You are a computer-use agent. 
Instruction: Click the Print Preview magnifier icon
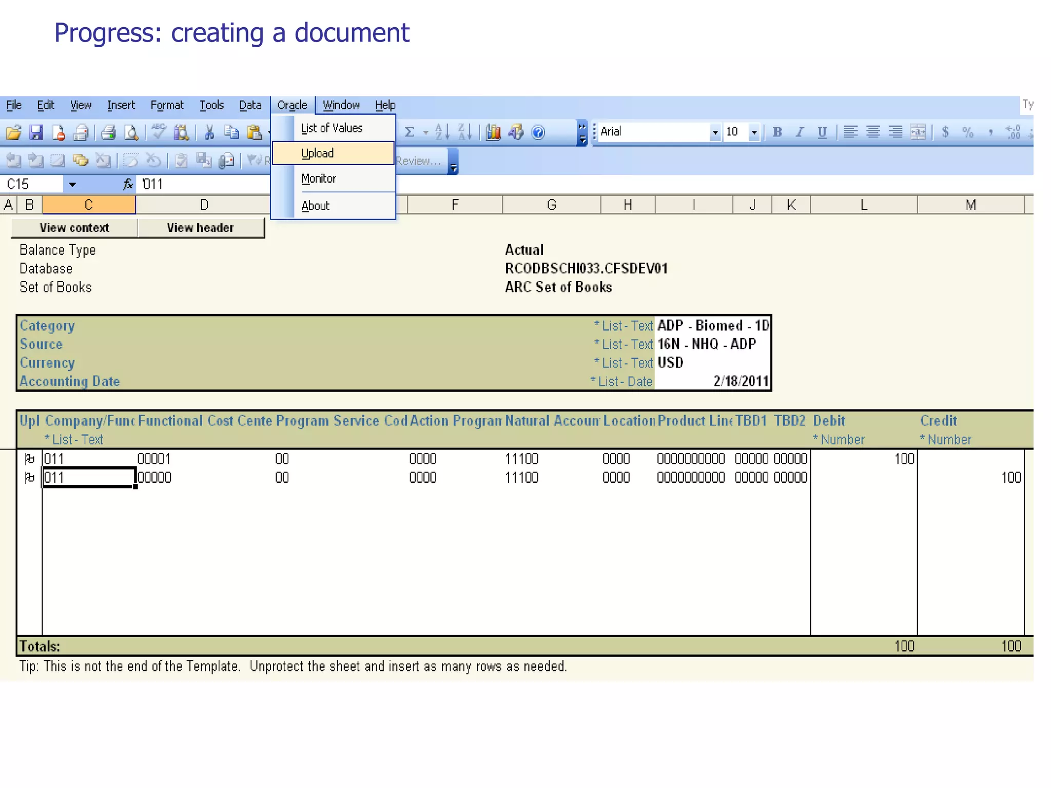131,132
